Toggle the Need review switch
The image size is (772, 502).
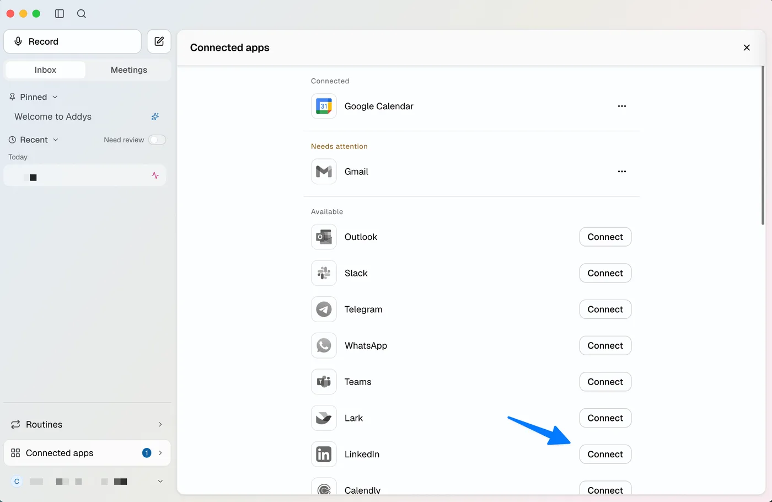[157, 140]
